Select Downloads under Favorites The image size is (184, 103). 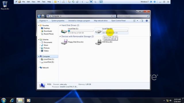(48, 31)
